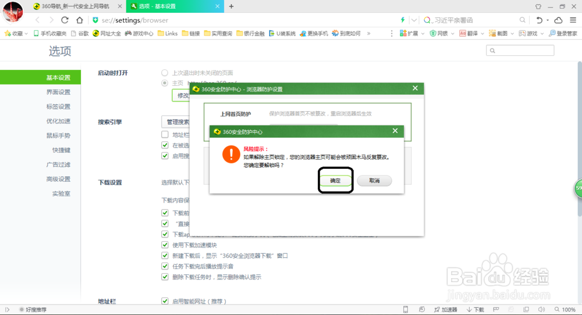This screenshot has width=582, height=315.
Task: Close the 浏览器防护设置 dialog
Action: pos(415,88)
